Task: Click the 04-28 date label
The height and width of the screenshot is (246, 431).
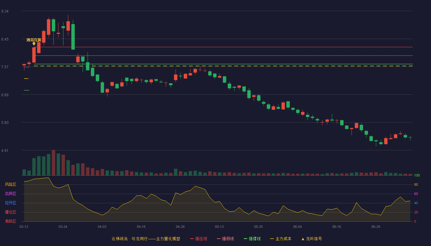Action: [x=180, y=227]
